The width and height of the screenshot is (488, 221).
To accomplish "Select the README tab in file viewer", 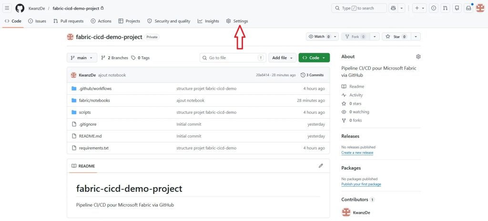I will pos(83,166).
